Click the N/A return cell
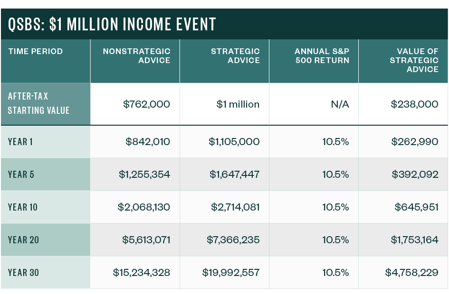Viewport: 449px width, 294px height. tap(340, 104)
